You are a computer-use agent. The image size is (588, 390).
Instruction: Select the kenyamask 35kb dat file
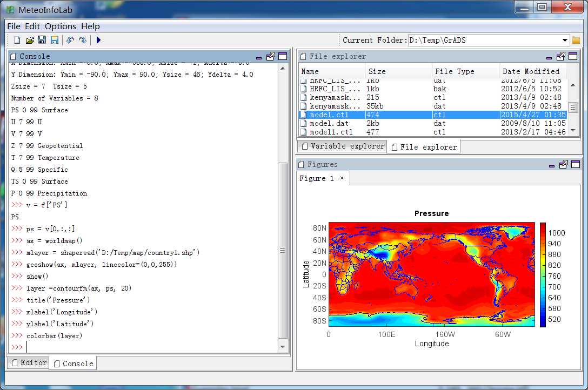[433, 106]
